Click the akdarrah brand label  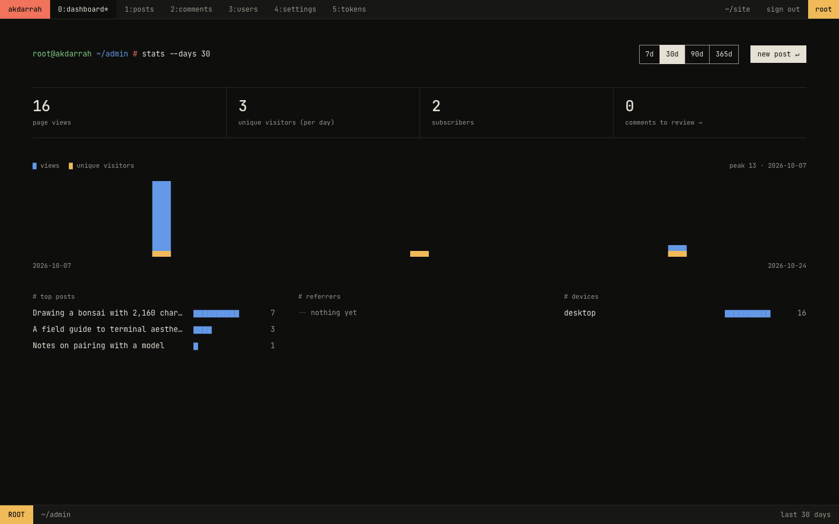(x=25, y=9)
